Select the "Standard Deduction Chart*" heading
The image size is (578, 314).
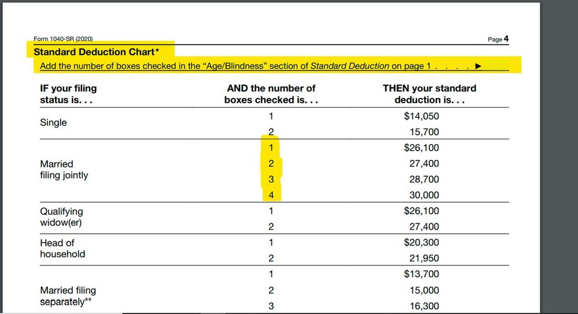point(99,51)
